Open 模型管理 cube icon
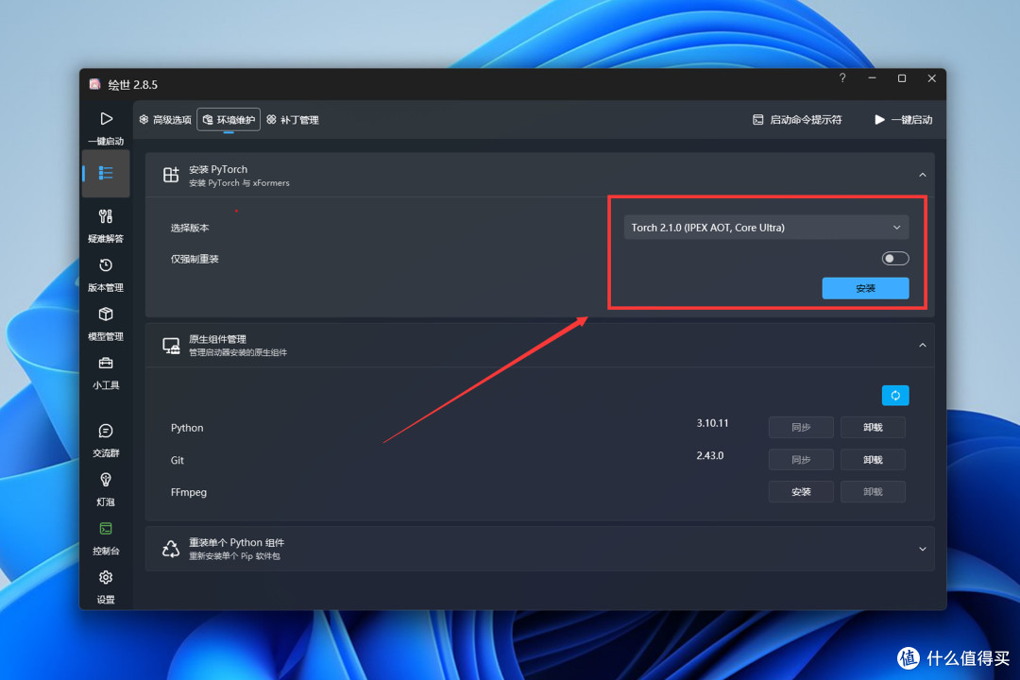 tap(106, 314)
